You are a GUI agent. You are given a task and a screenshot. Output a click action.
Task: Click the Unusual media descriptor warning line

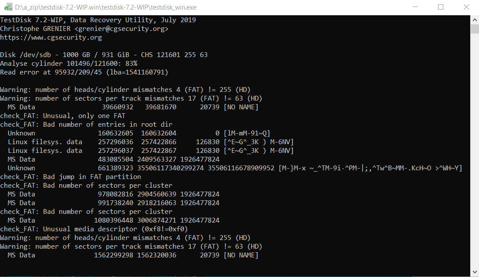(94, 229)
